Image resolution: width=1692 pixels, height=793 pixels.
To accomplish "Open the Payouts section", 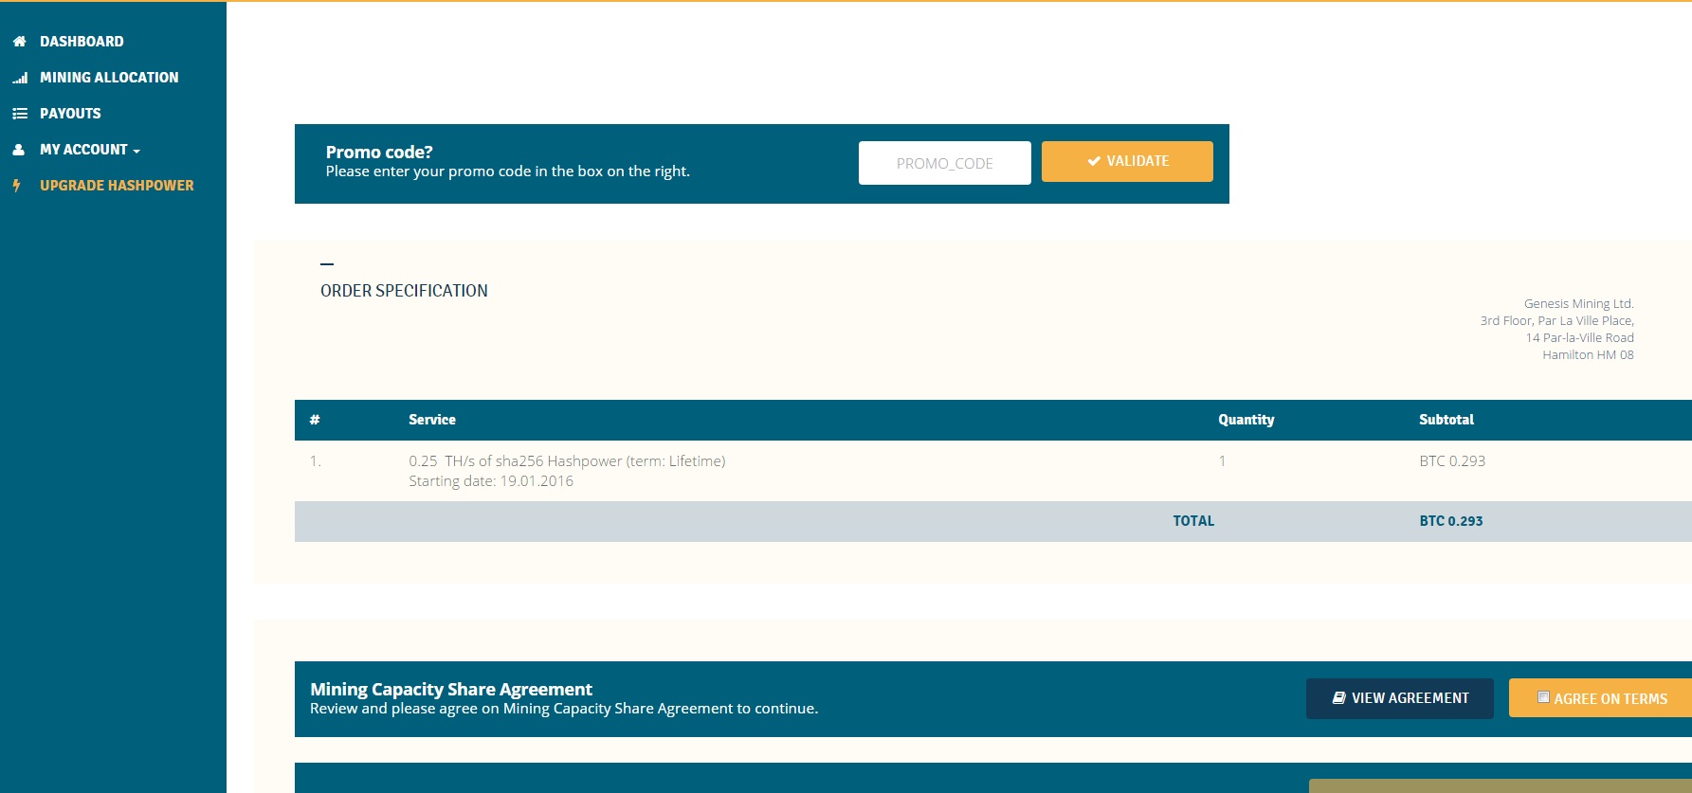I will point(70,114).
